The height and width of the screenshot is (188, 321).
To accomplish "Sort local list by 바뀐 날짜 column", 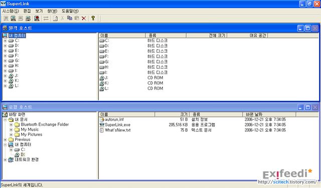I will (269, 115).
